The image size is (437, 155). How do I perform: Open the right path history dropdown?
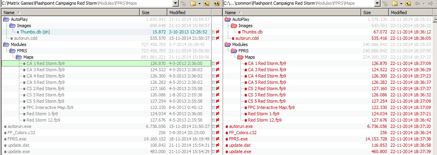pyautogui.click(x=377, y=4)
